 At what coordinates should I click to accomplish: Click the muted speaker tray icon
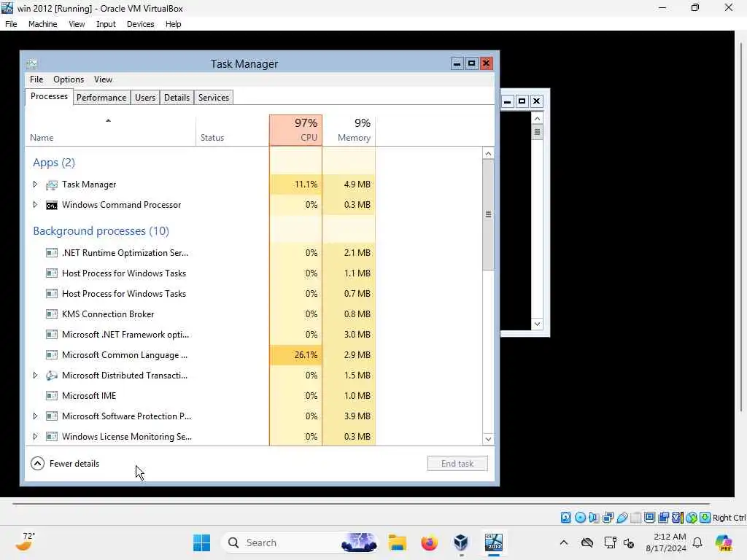coord(629,543)
